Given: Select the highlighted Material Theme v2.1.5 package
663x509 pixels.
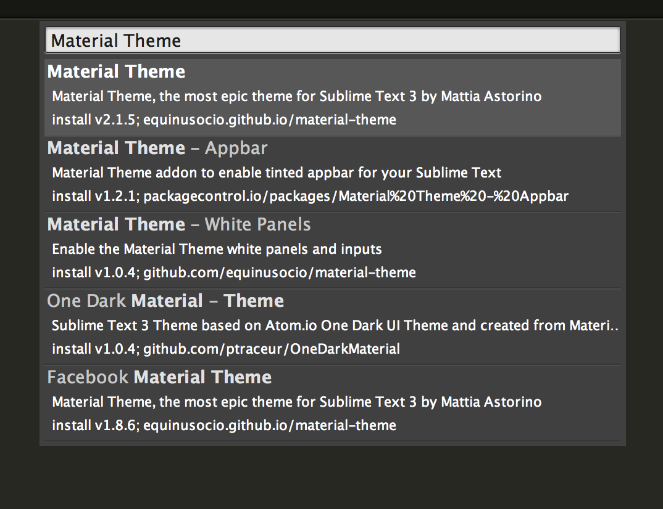Looking at the screenshot, I should (332, 97).
